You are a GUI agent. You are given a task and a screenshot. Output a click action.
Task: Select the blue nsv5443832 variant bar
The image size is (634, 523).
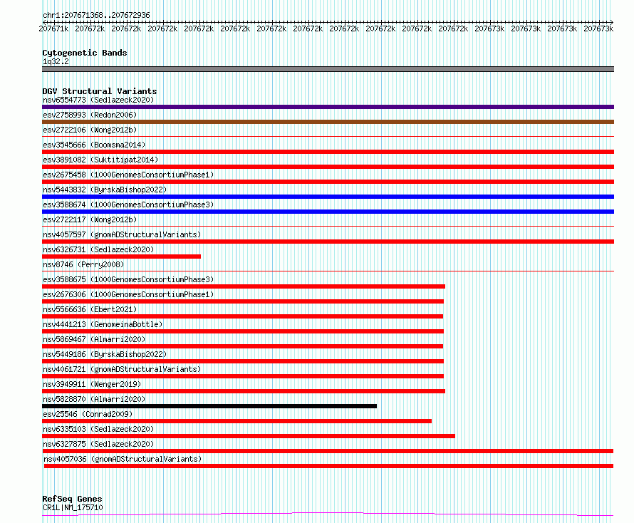[328, 197]
